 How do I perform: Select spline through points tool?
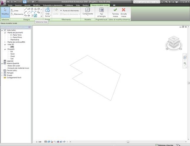39,12
